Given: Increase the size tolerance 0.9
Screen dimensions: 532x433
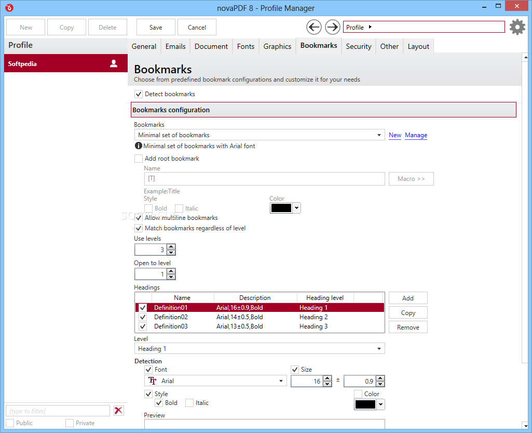Looking at the screenshot, I should tap(380, 378).
